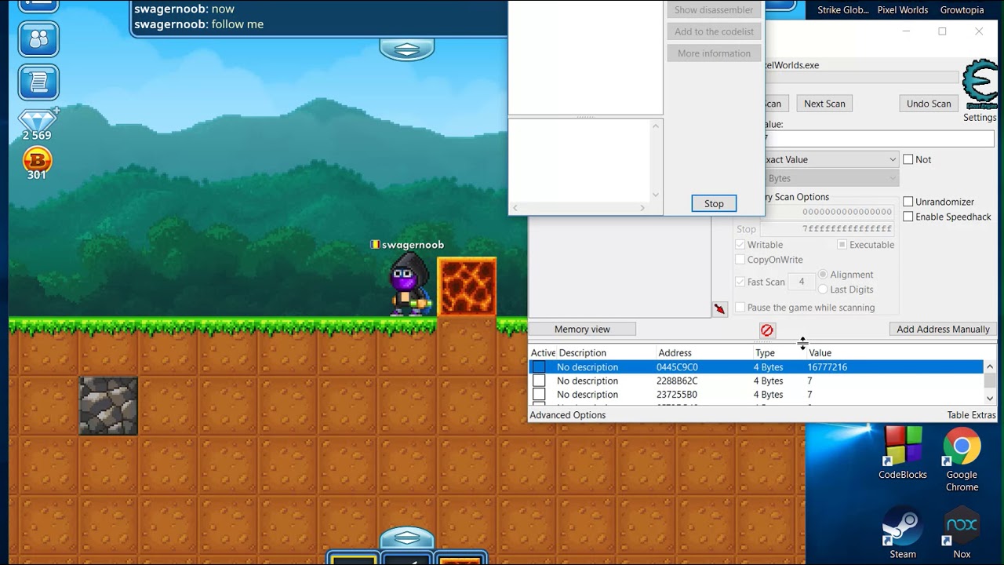Open Nox desktop shortcut
Screen dimensions: 1004x565
962,532
